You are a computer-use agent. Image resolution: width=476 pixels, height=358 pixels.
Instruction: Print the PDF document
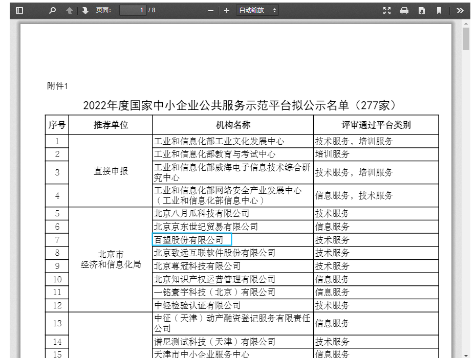tap(404, 11)
